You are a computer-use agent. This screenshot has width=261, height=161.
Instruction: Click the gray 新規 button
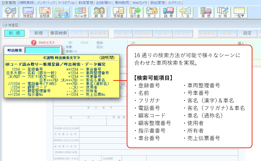pos(38,33)
